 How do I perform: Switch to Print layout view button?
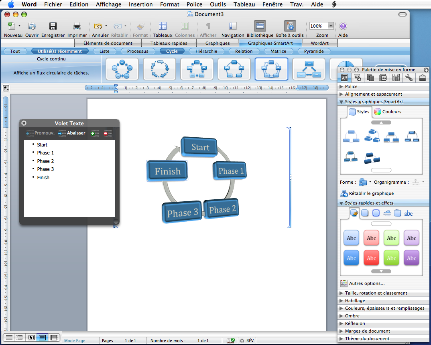tap(42, 337)
